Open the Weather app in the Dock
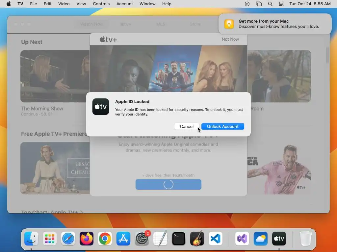Viewport: 337px width, 252px height. pyautogui.click(x=261, y=239)
